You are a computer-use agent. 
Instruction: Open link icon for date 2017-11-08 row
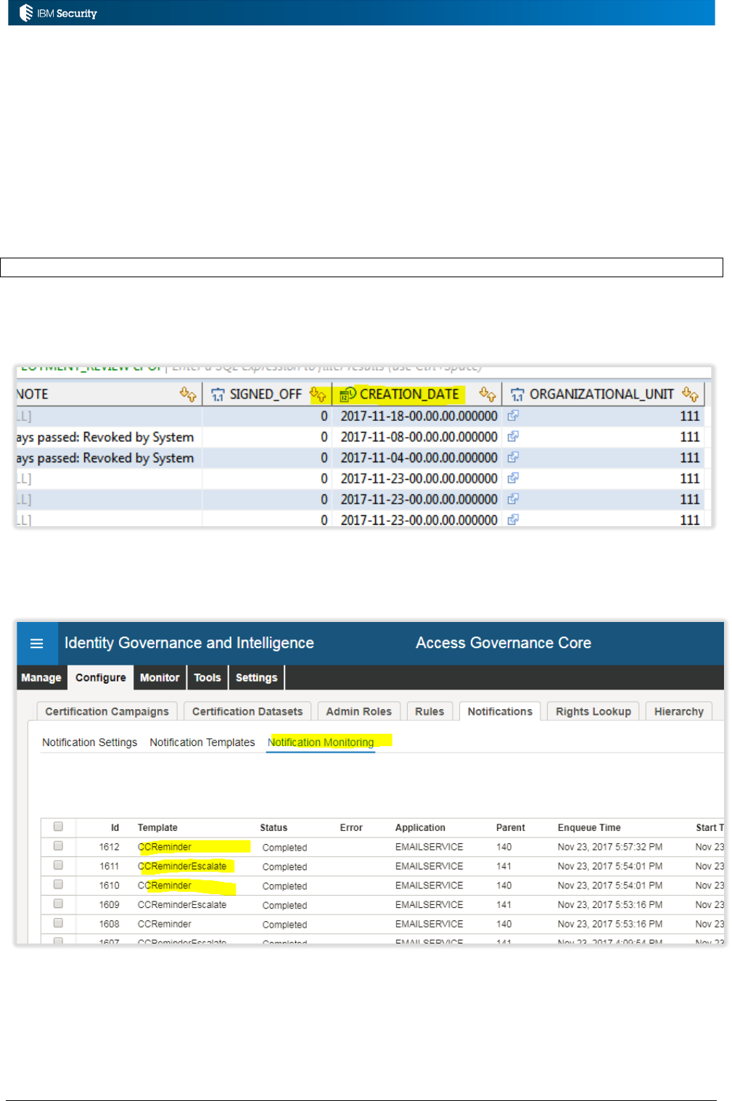513,436
